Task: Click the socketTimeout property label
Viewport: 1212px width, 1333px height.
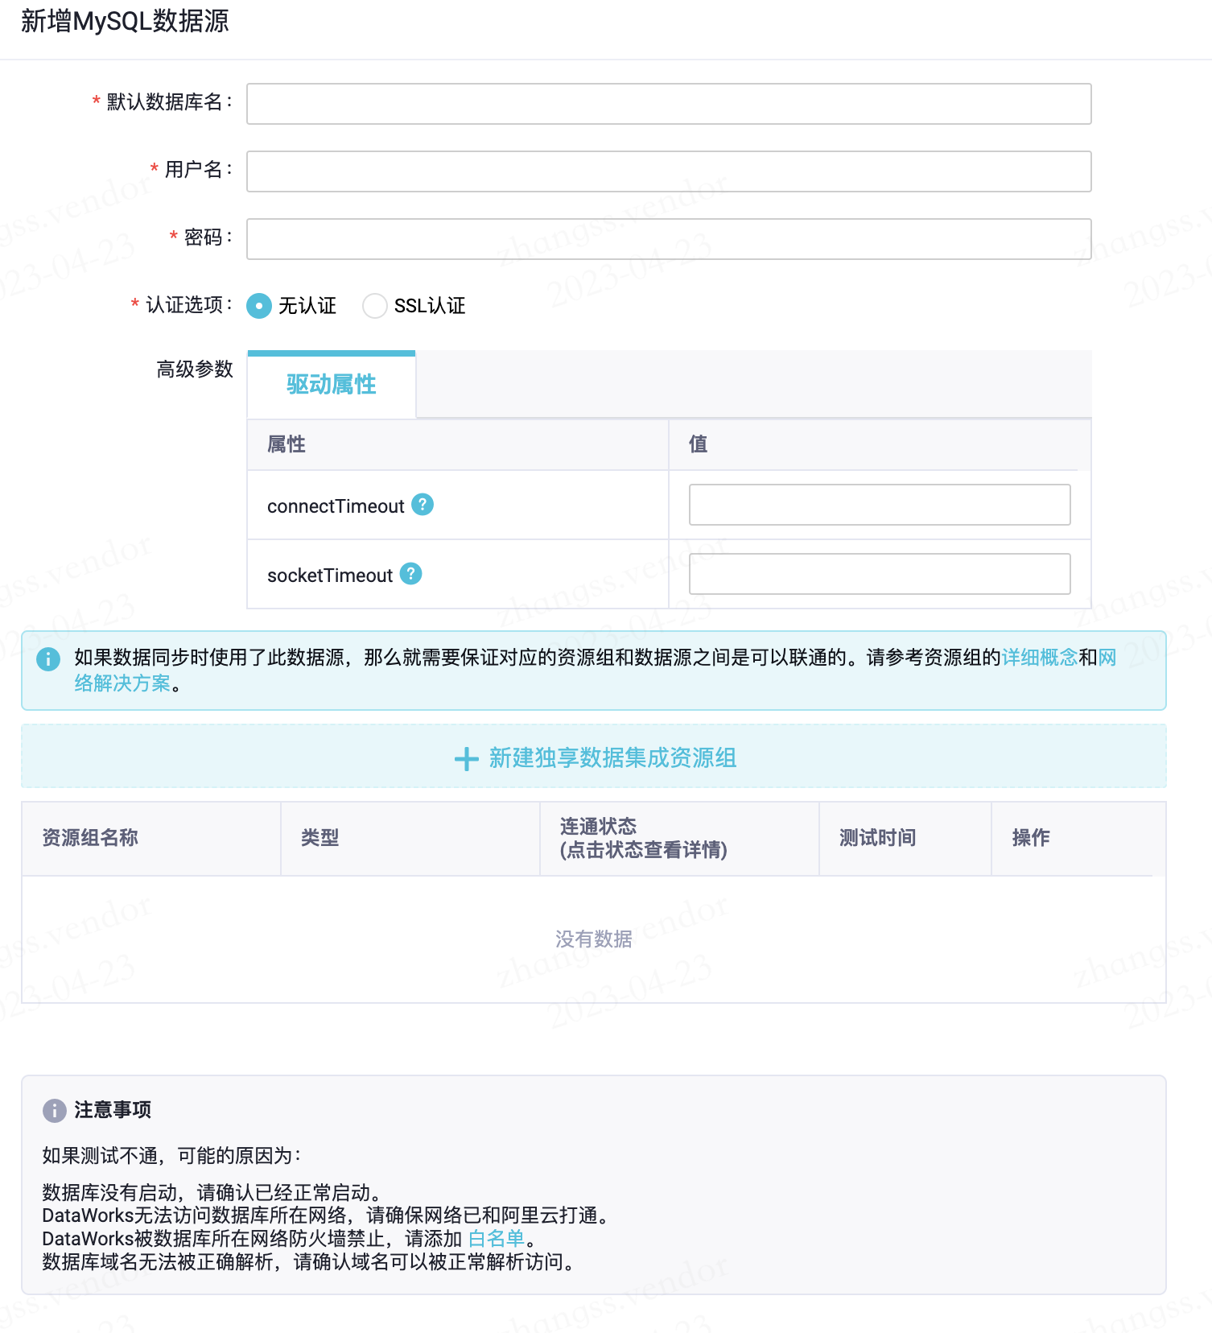Action: (330, 576)
